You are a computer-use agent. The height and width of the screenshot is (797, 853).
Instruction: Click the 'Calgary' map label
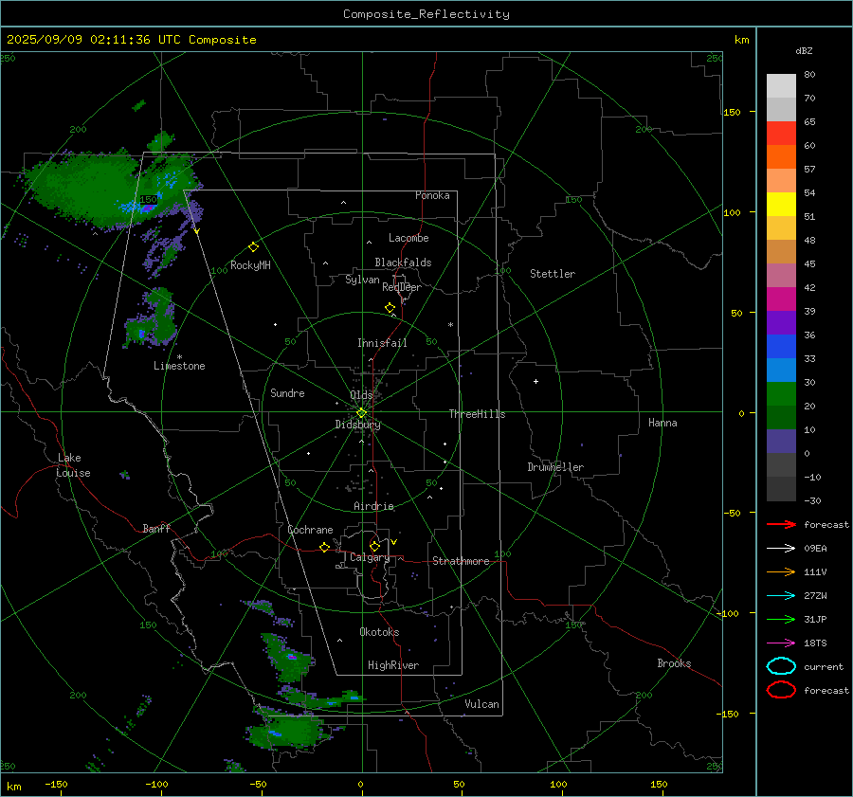(370, 557)
